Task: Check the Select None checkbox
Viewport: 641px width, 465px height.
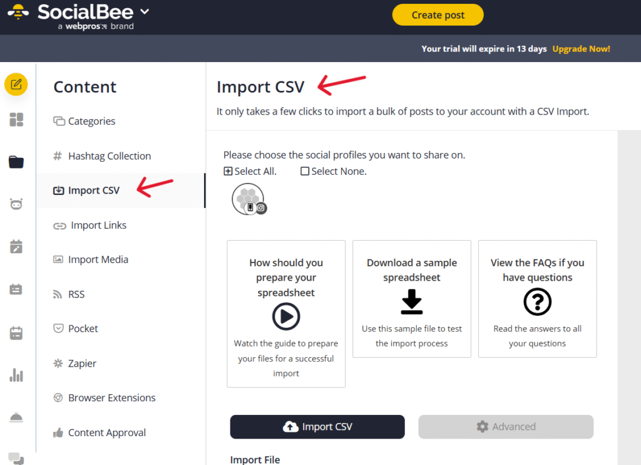Action: pos(305,171)
